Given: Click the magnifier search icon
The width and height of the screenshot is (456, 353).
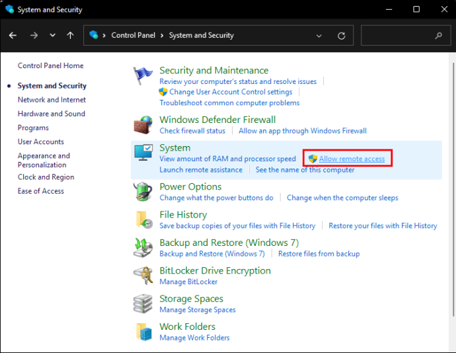Looking at the screenshot, I should (x=439, y=36).
